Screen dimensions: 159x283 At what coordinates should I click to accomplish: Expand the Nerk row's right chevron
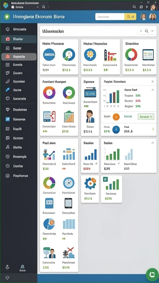tap(153, 129)
